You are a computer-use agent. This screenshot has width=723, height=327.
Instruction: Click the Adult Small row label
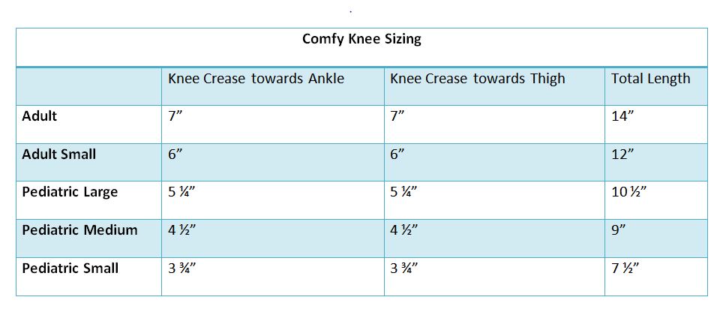[x=59, y=154]
